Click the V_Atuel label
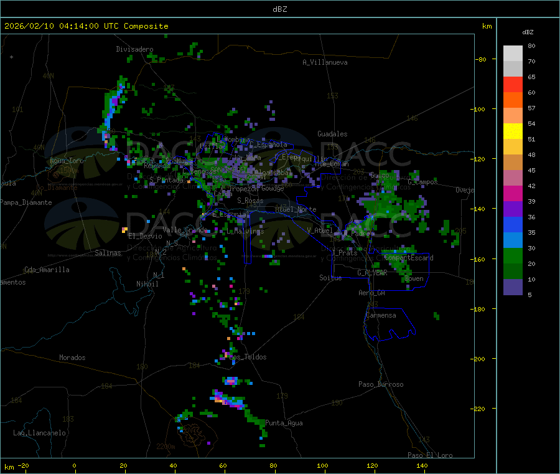Image resolution: width=560 pixels, height=474 pixels. [320, 230]
